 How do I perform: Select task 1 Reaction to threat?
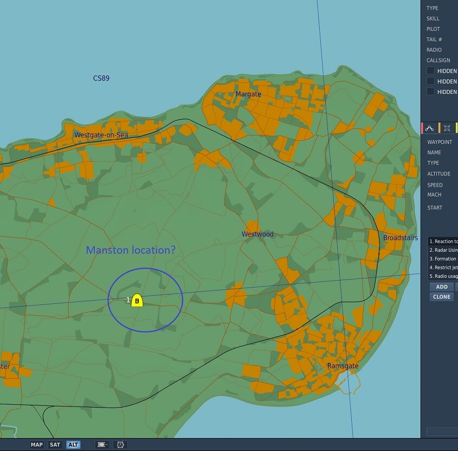(x=443, y=242)
